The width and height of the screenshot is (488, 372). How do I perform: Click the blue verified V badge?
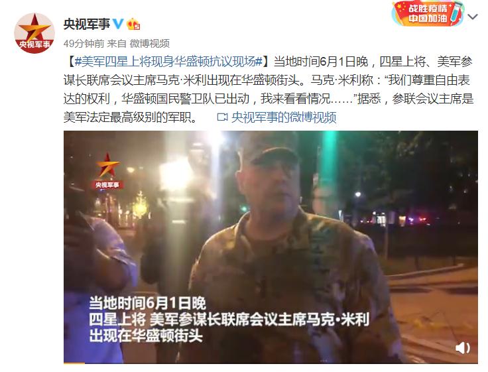(x=118, y=24)
